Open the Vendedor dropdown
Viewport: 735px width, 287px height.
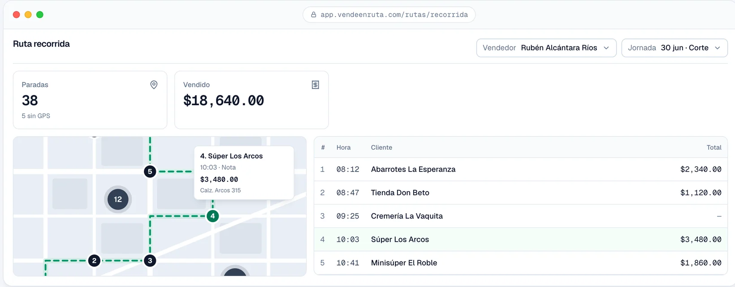(546, 48)
